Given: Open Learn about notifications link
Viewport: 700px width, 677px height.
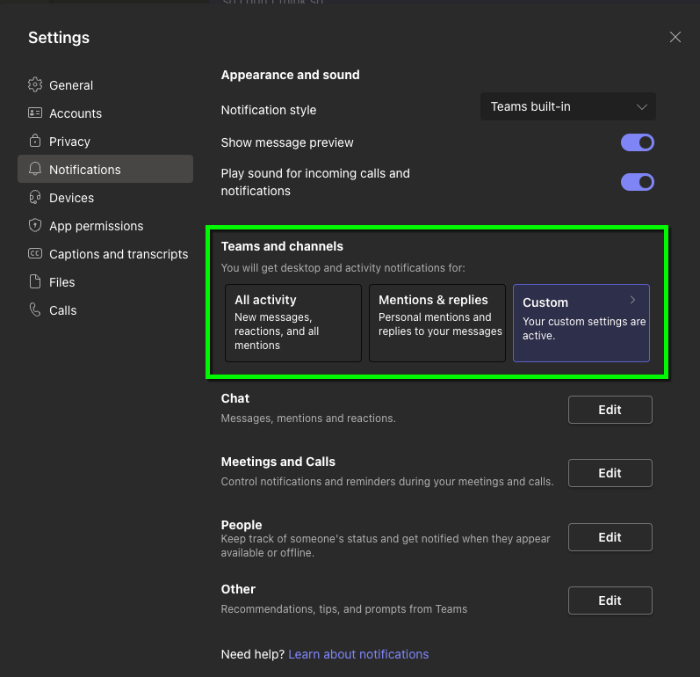Looking at the screenshot, I should [358, 654].
